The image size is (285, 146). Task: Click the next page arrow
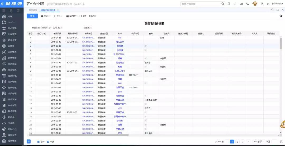tap(248, 142)
